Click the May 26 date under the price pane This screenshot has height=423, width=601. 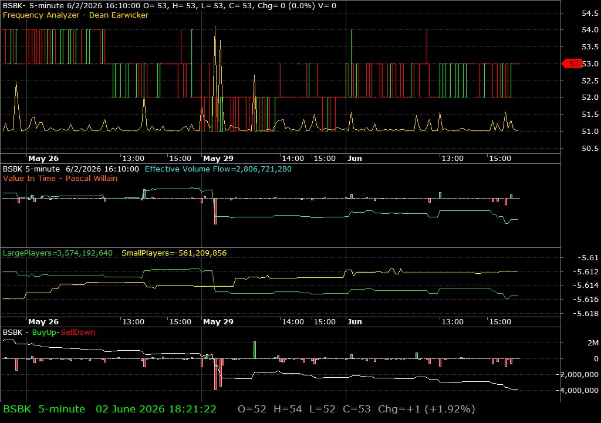coord(43,159)
